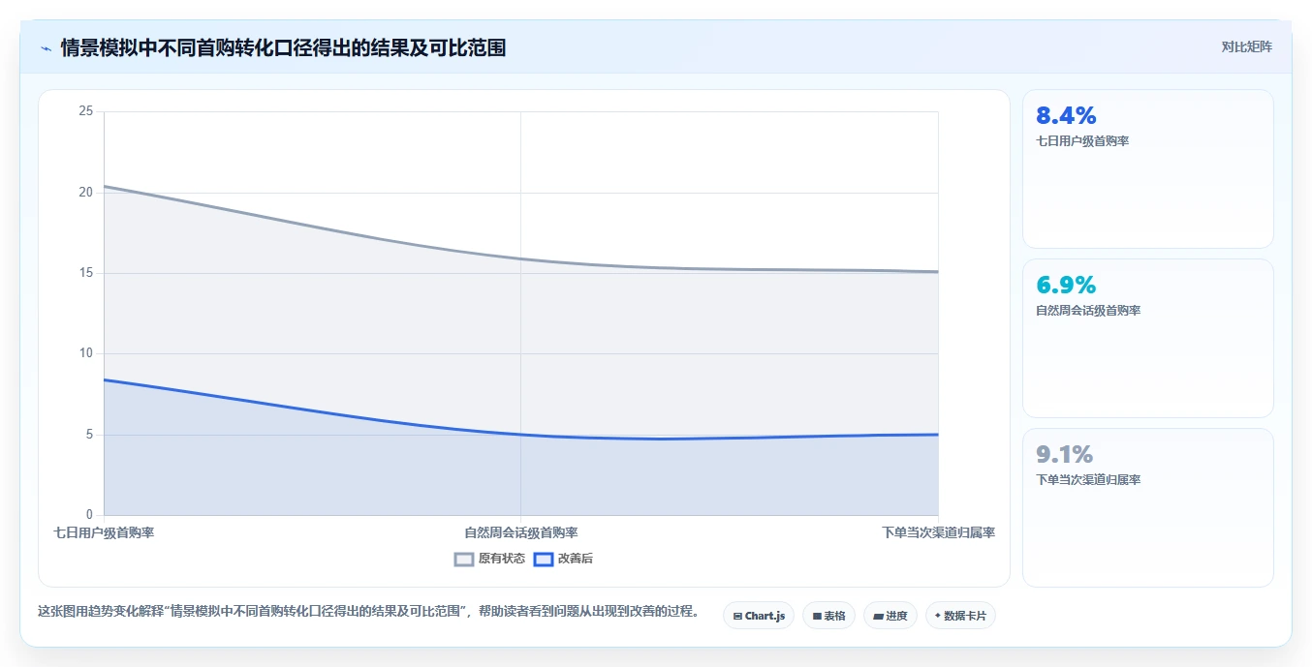Click the 6.9% value text
Image resolution: width=1312 pixels, height=667 pixels.
tap(1066, 286)
